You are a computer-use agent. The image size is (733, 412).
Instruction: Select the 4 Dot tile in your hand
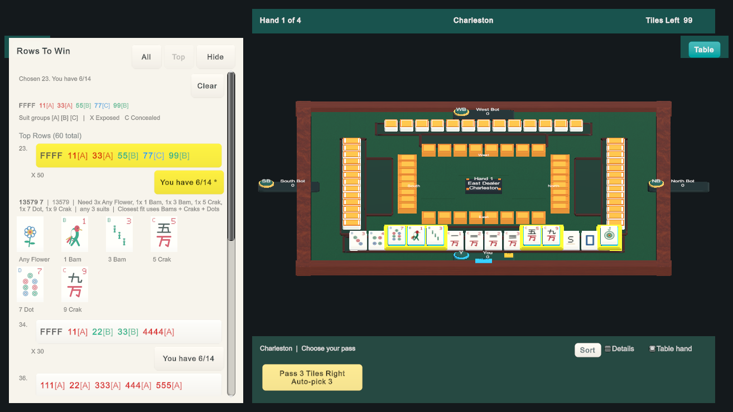pyautogui.click(x=377, y=240)
